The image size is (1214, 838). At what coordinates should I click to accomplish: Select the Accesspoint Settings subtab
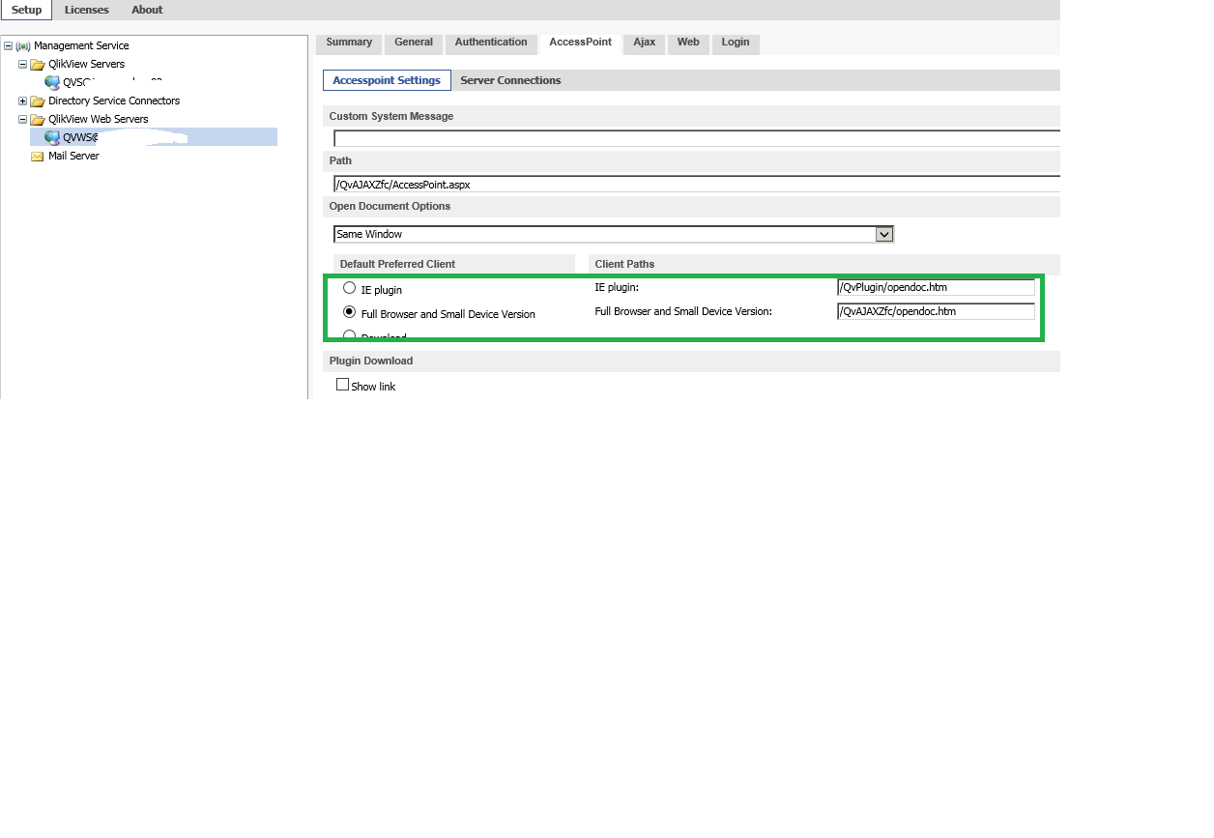coord(387,80)
